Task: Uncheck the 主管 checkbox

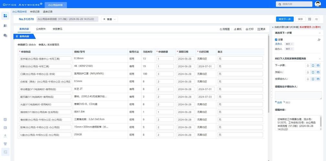Action: (x=276, y=40)
